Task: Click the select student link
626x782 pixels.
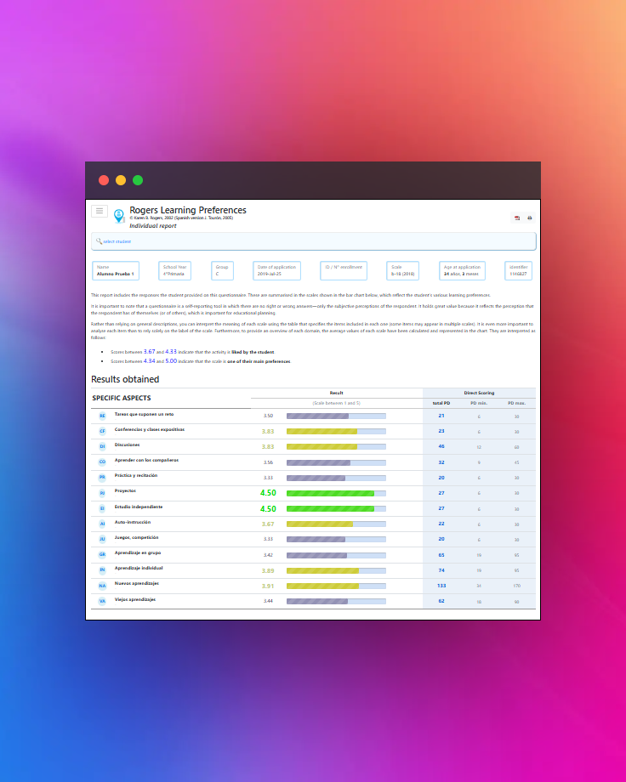Action: click(x=117, y=241)
